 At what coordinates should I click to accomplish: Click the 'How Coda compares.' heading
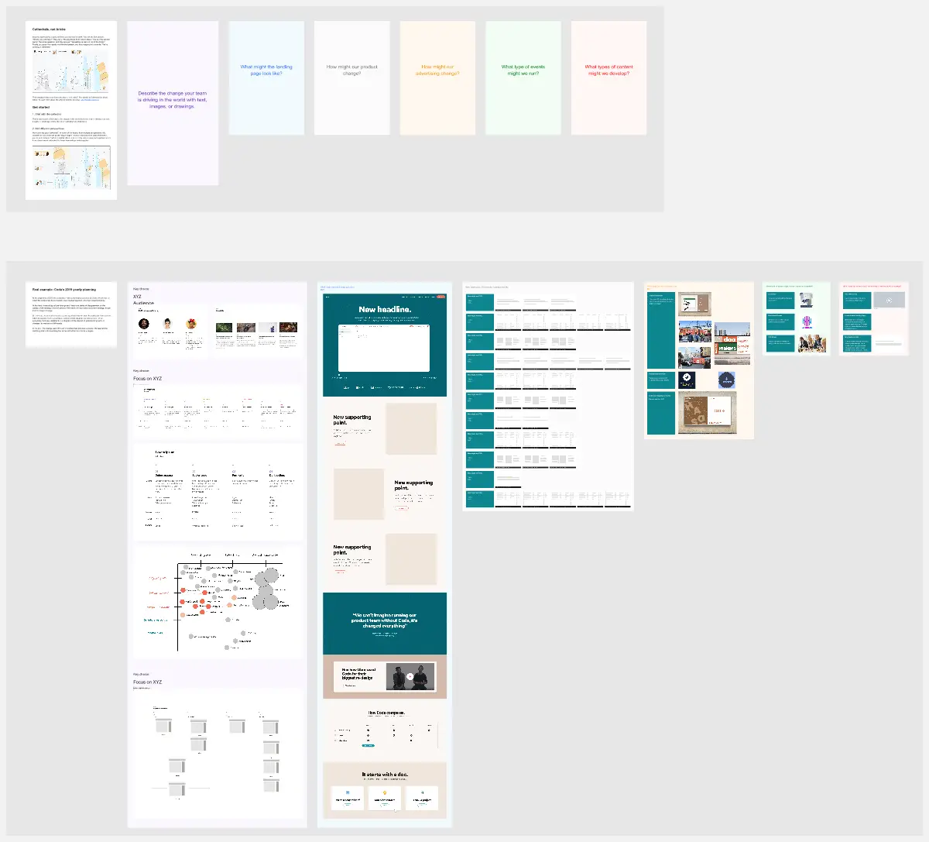click(x=385, y=713)
